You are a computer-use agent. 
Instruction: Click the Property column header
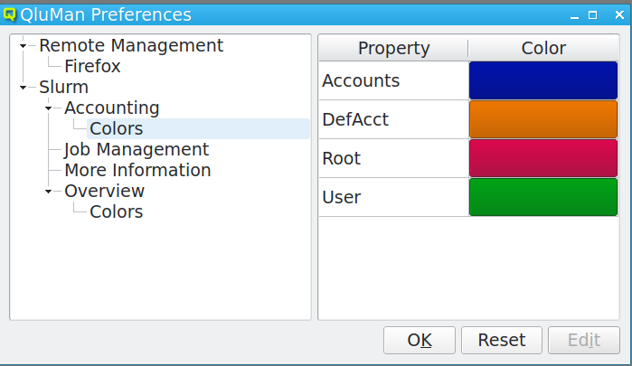[x=393, y=48]
